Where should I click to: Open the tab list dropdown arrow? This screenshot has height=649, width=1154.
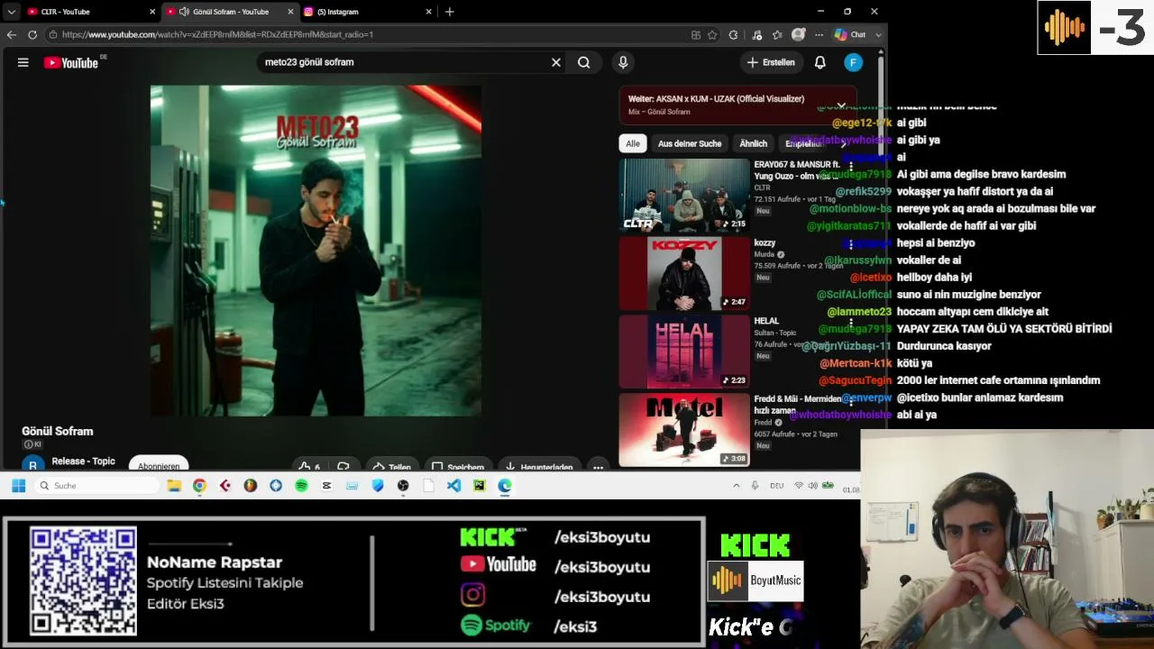click(x=11, y=12)
